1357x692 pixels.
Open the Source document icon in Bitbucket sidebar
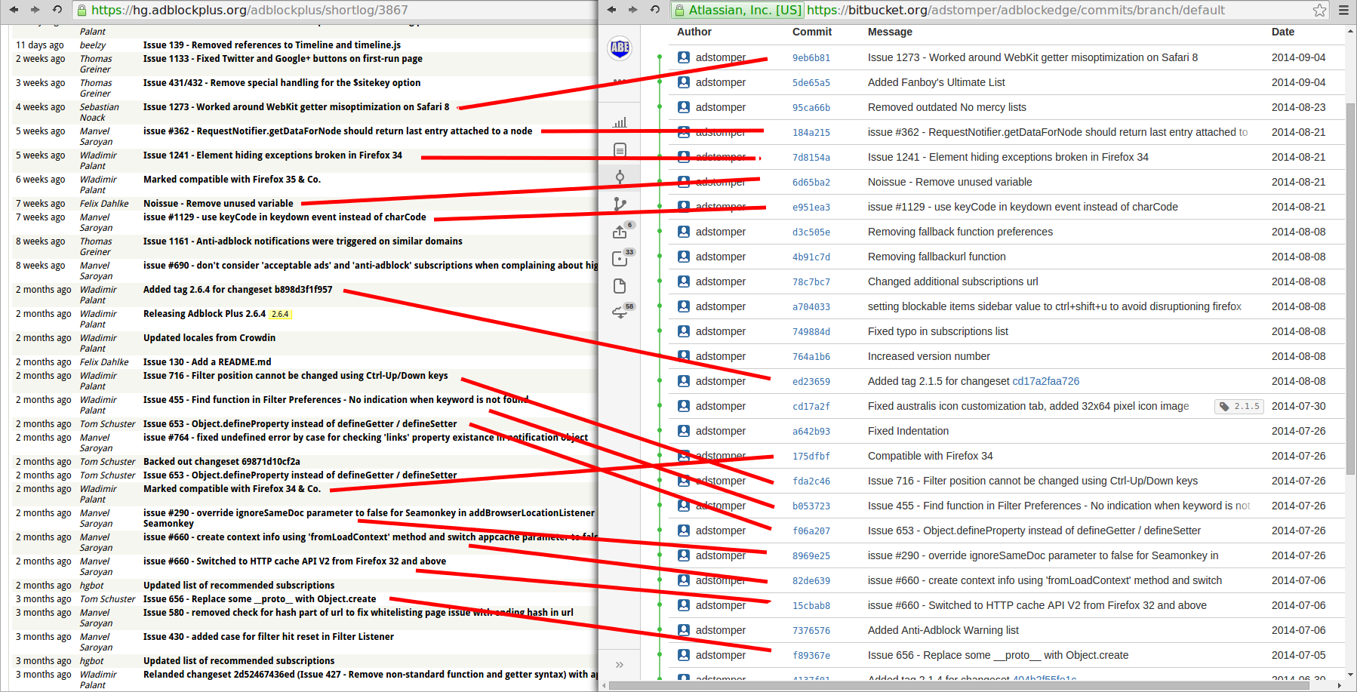(x=620, y=150)
